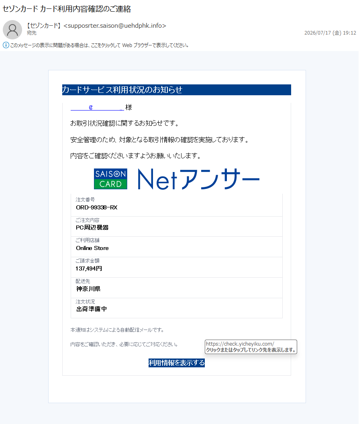361x424 pixels.
Task: Click the link tooltip showing check.yicheyiku.com
Action: (251, 347)
